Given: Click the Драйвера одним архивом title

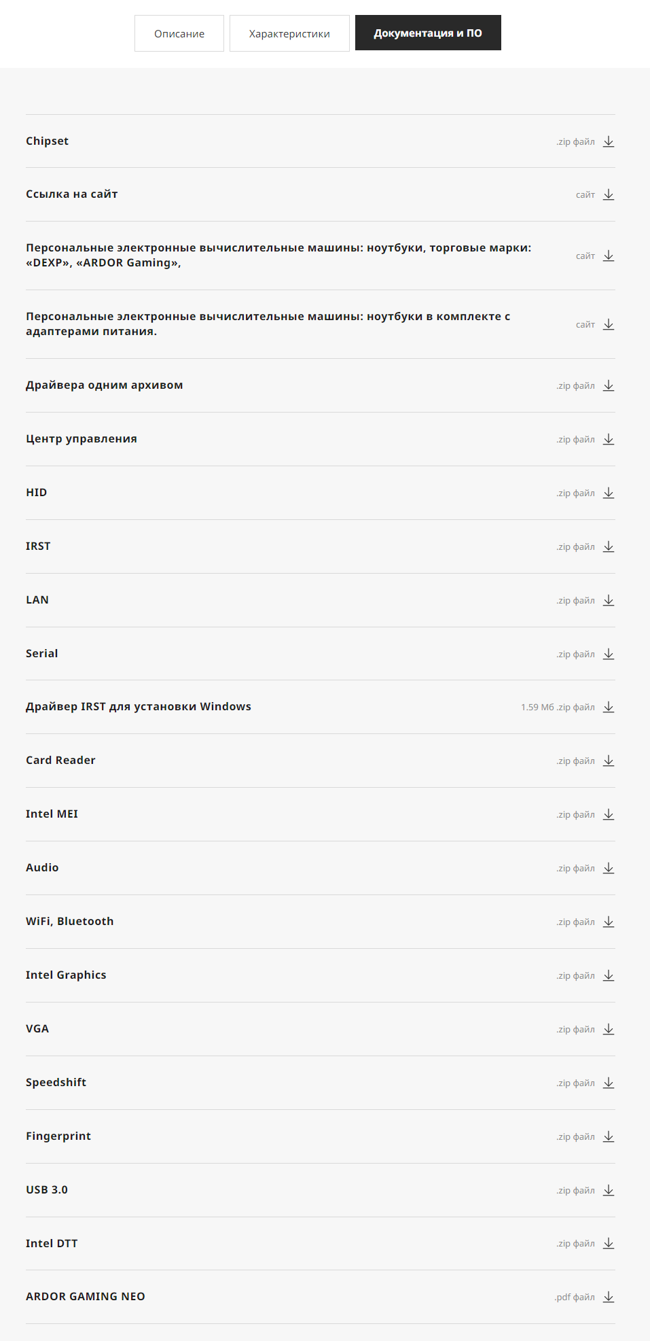Looking at the screenshot, I should tap(105, 385).
